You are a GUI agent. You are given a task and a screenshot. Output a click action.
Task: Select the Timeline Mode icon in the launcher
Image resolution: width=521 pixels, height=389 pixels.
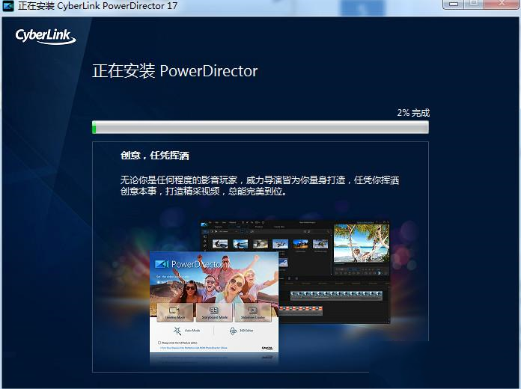click(174, 310)
